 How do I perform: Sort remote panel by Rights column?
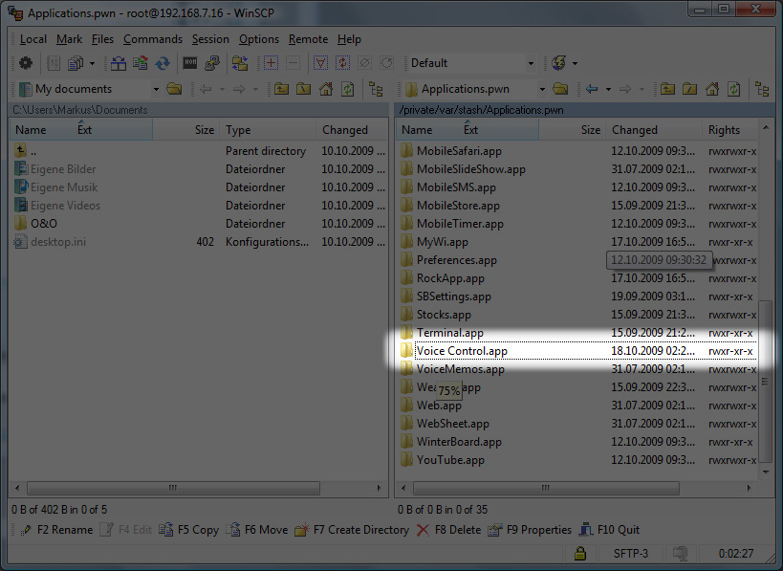[730, 130]
